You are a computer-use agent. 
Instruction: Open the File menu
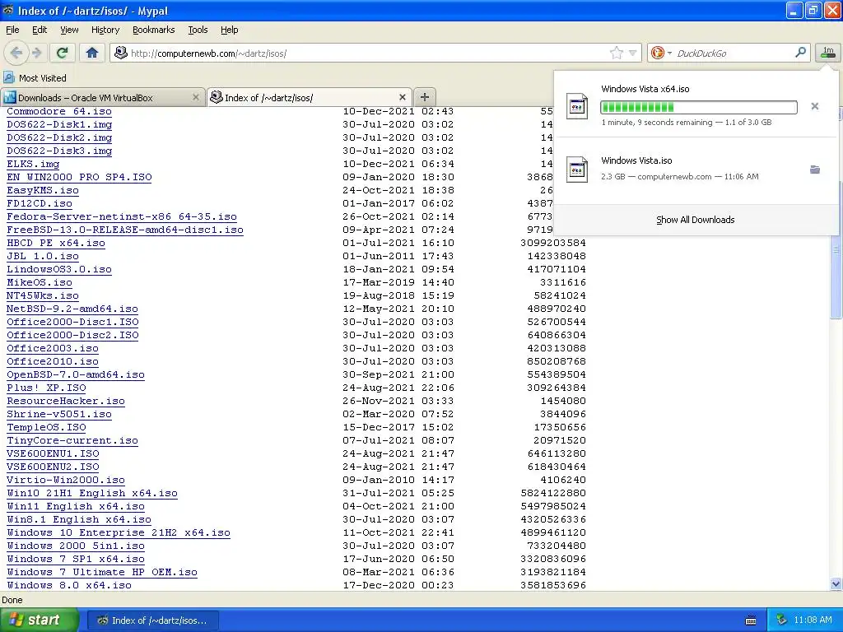click(12, 30)
